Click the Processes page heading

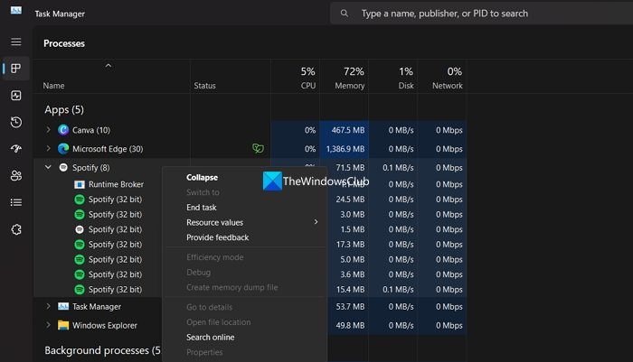point(64,43)
